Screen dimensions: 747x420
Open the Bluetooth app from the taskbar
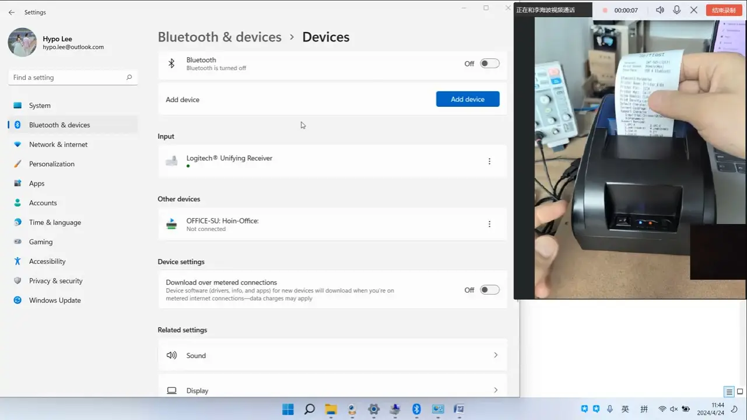[416, 409]
